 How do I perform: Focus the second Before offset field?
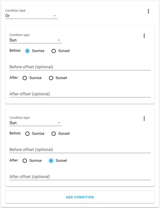[80, 150]
